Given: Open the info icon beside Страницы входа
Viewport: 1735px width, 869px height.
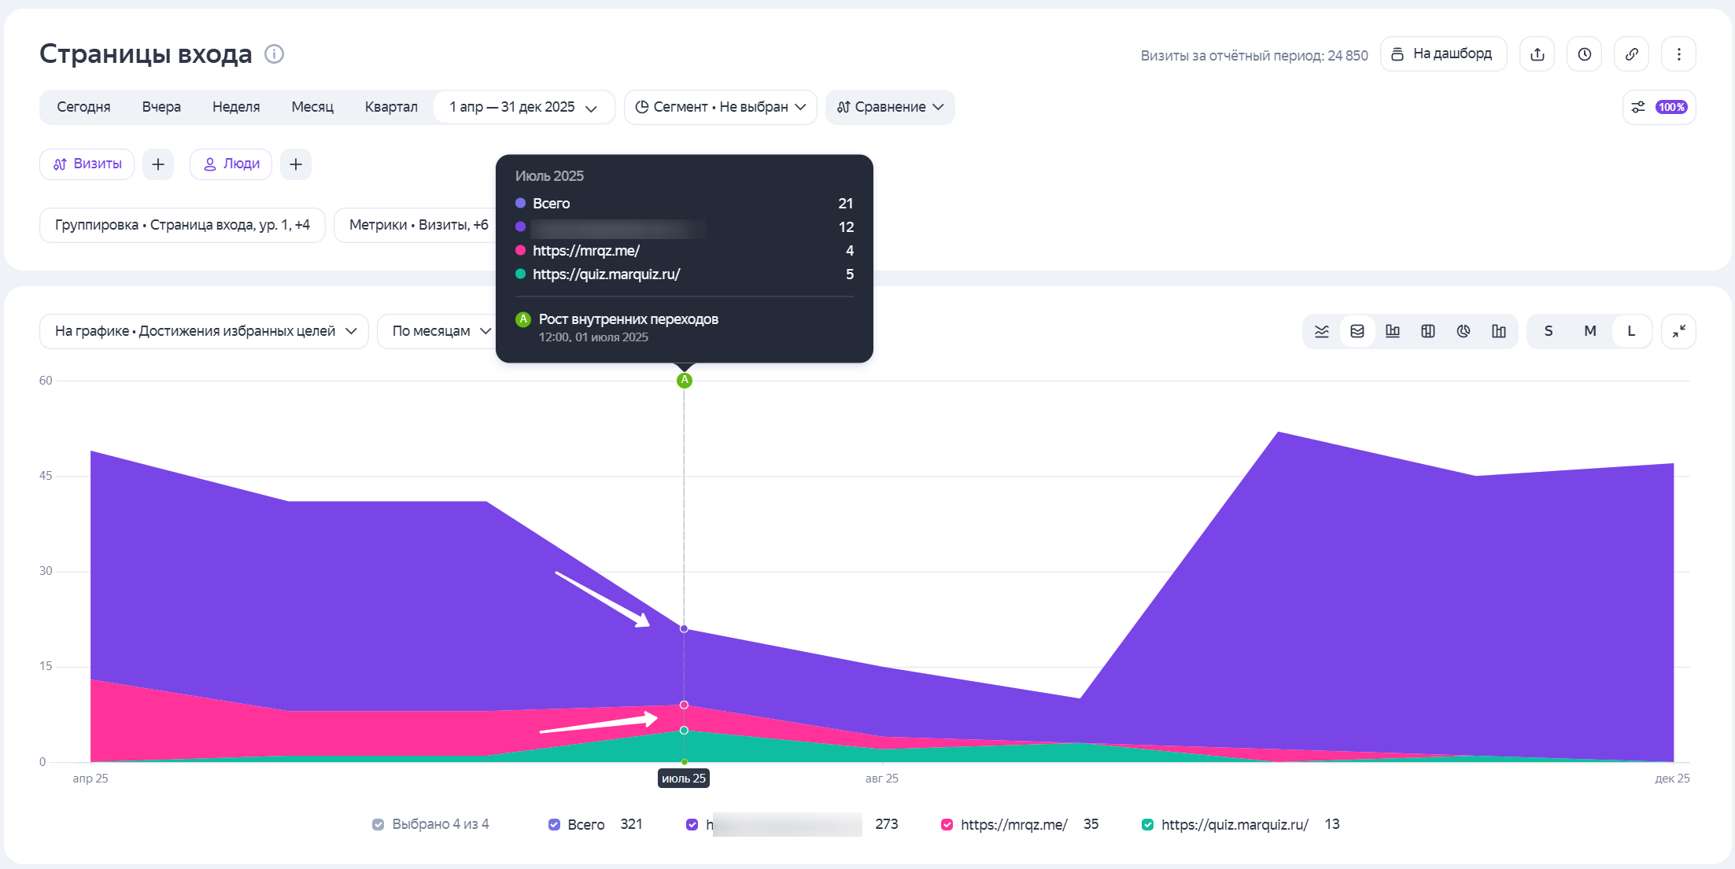Looking at the screenshot, I should (274, 54).
